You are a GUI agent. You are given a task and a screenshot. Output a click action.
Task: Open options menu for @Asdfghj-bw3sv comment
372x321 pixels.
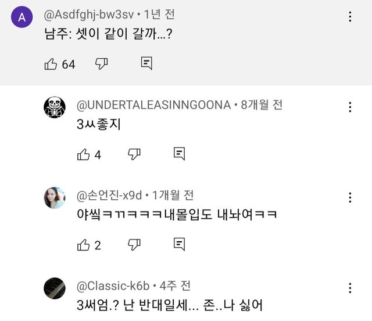(x=350, y=17)
